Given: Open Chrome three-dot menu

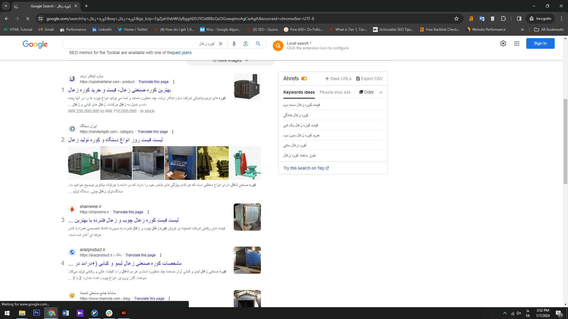Looking at the screenshot, I should click(561, 19).
